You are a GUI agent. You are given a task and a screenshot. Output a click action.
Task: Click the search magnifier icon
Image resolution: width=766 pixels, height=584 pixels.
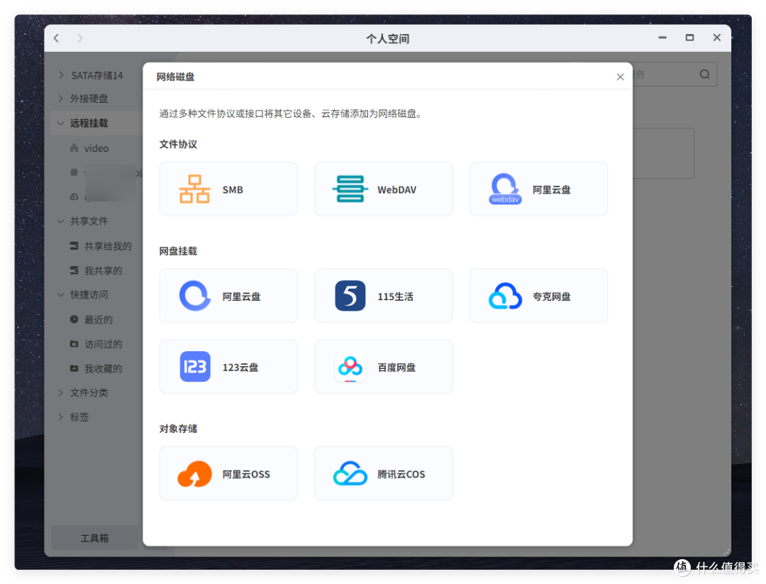(704, 75)
